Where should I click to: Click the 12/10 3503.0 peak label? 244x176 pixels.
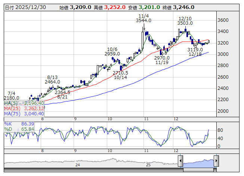coord(185,21)
